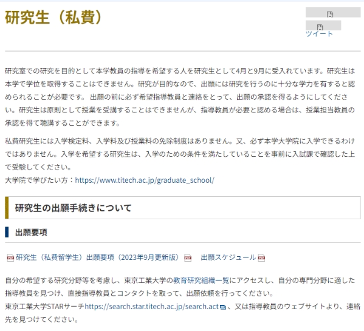
Task: Click the PDF icon before 研究生（私費留学生）出願要項
Action: [10, 258]
